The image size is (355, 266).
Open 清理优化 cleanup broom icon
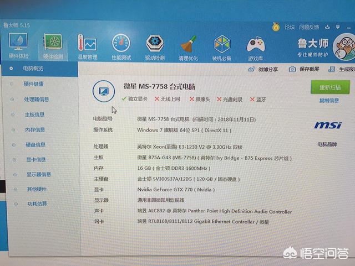tap(189, 48)
